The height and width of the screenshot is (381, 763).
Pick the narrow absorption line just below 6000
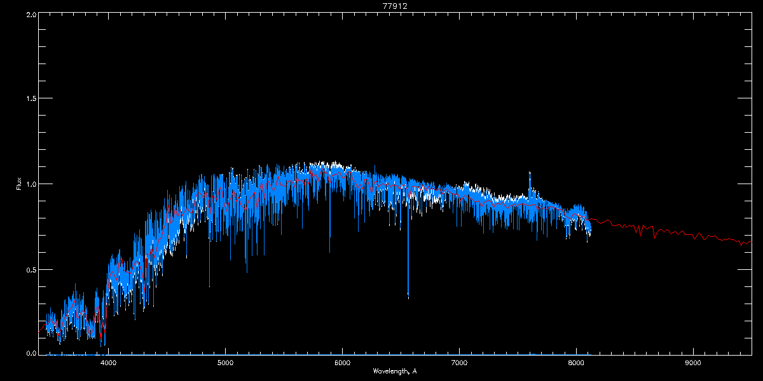329,251
